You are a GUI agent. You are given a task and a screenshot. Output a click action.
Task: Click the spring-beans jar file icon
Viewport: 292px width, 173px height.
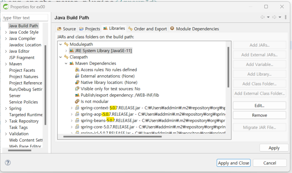[77, 121]
